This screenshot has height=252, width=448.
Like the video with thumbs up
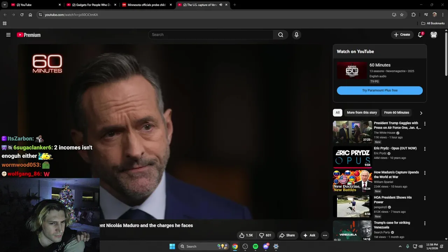coord(246,235)
